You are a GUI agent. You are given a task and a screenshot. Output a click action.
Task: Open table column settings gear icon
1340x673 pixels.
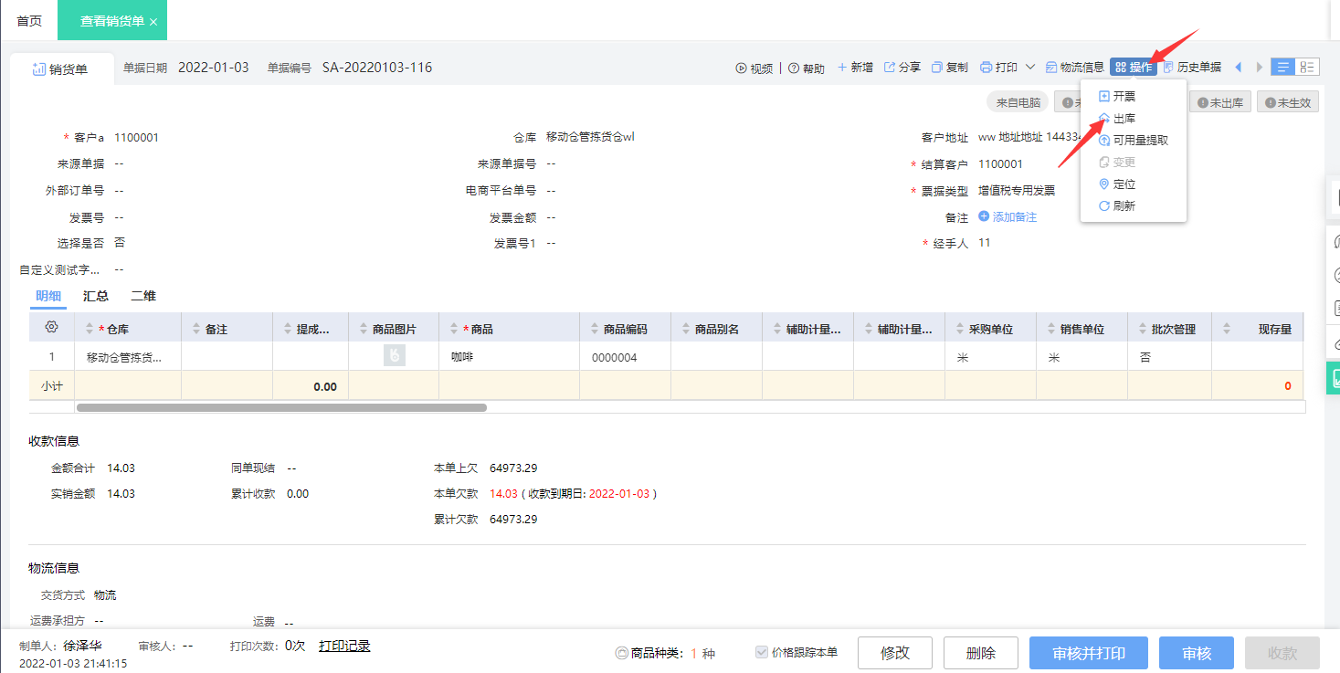click(x=51, y=328)
